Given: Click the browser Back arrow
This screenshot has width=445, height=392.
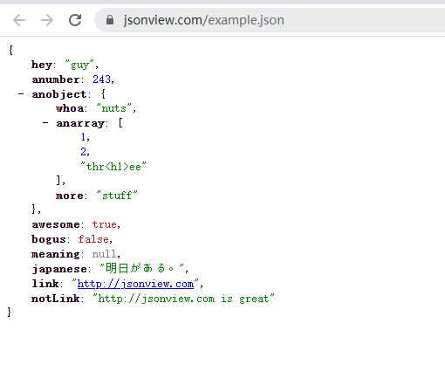Looking at the screenshot, I should (x=19, y=20).
